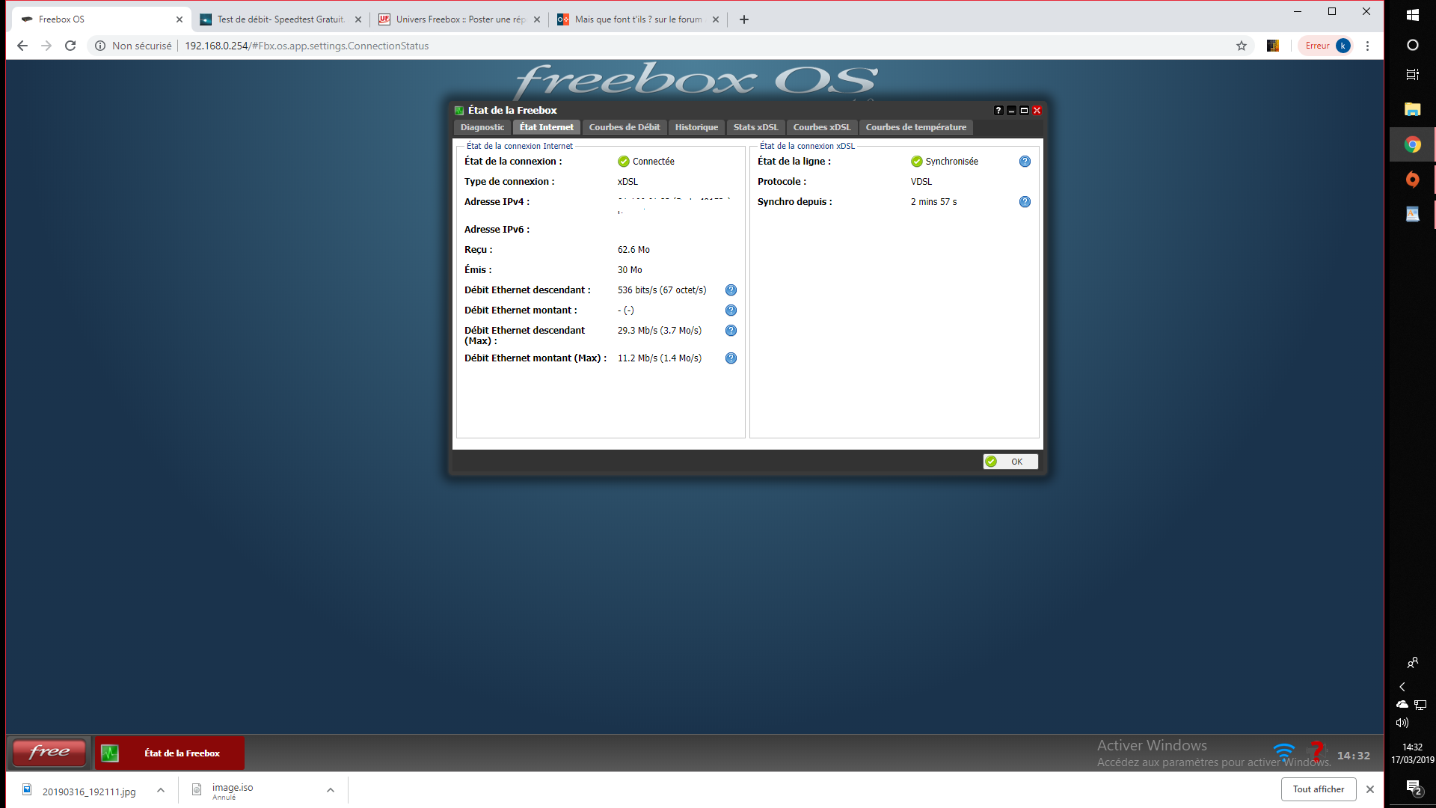Bookmark this page with the star
Screen dimensions: 1436x808
[x=1242, y=46]
